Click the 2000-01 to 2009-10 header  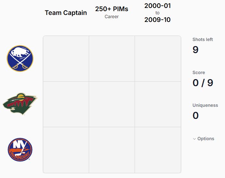158,13
